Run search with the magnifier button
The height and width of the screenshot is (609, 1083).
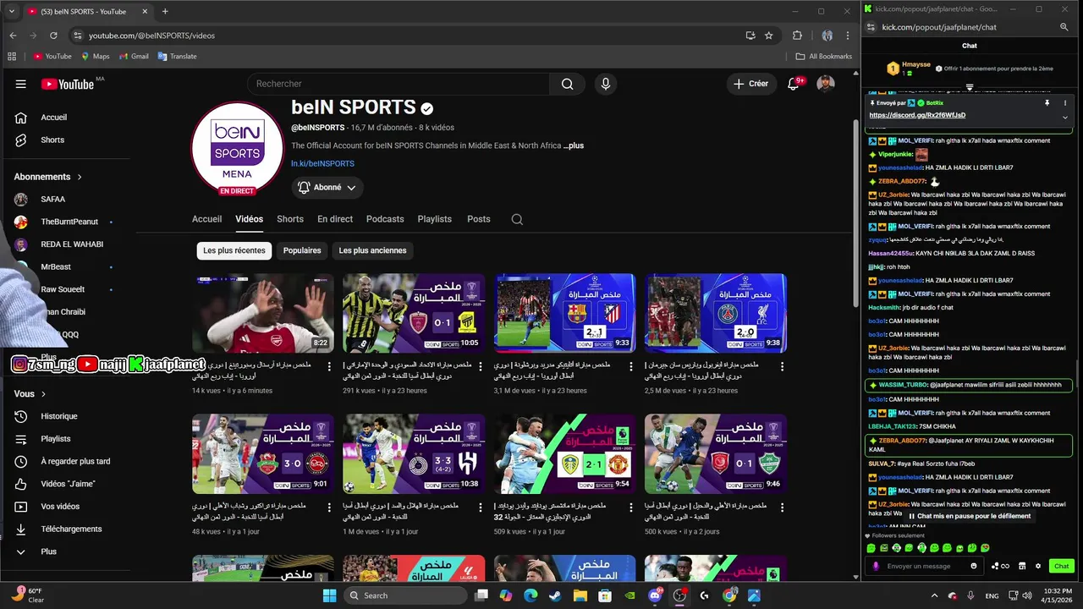coord(567,84)
